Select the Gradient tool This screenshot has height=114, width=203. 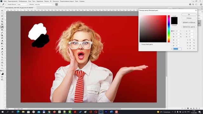click(2, 44)
